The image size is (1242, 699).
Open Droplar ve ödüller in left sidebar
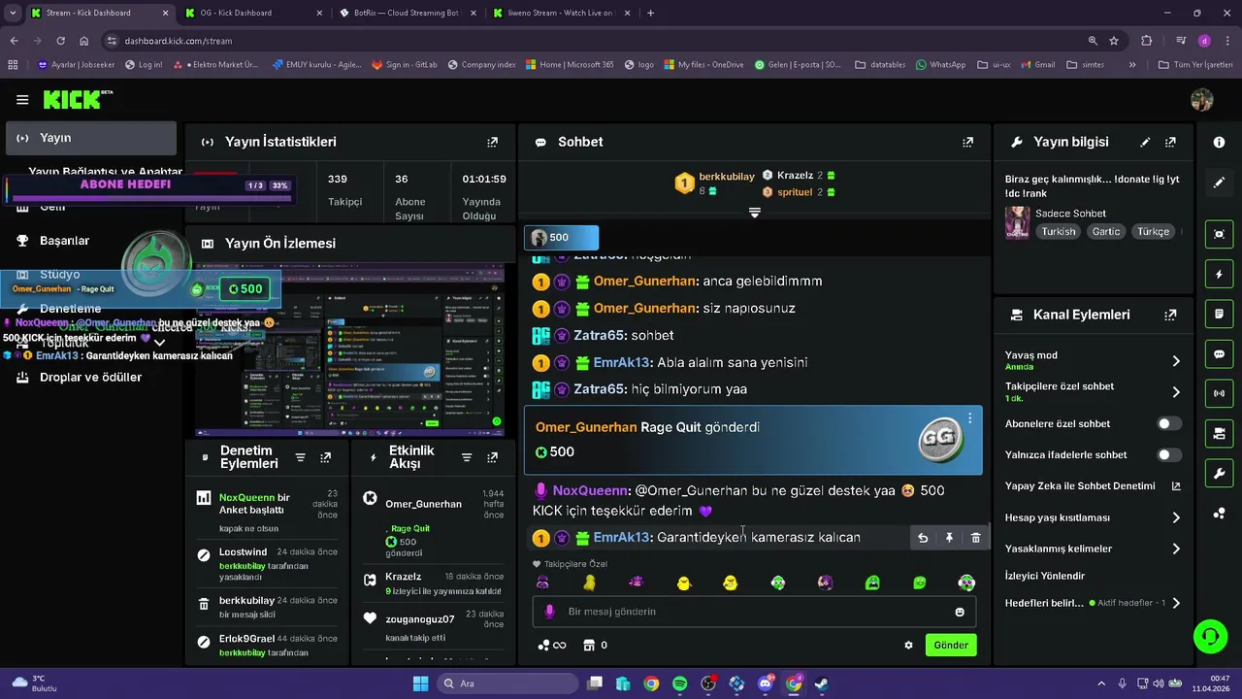click(x=90, y=377)
